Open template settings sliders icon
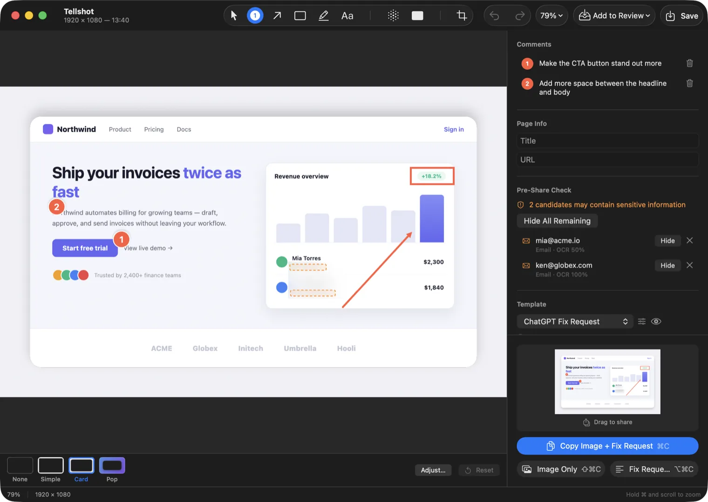The image size is (708, 502). (641, 321)
